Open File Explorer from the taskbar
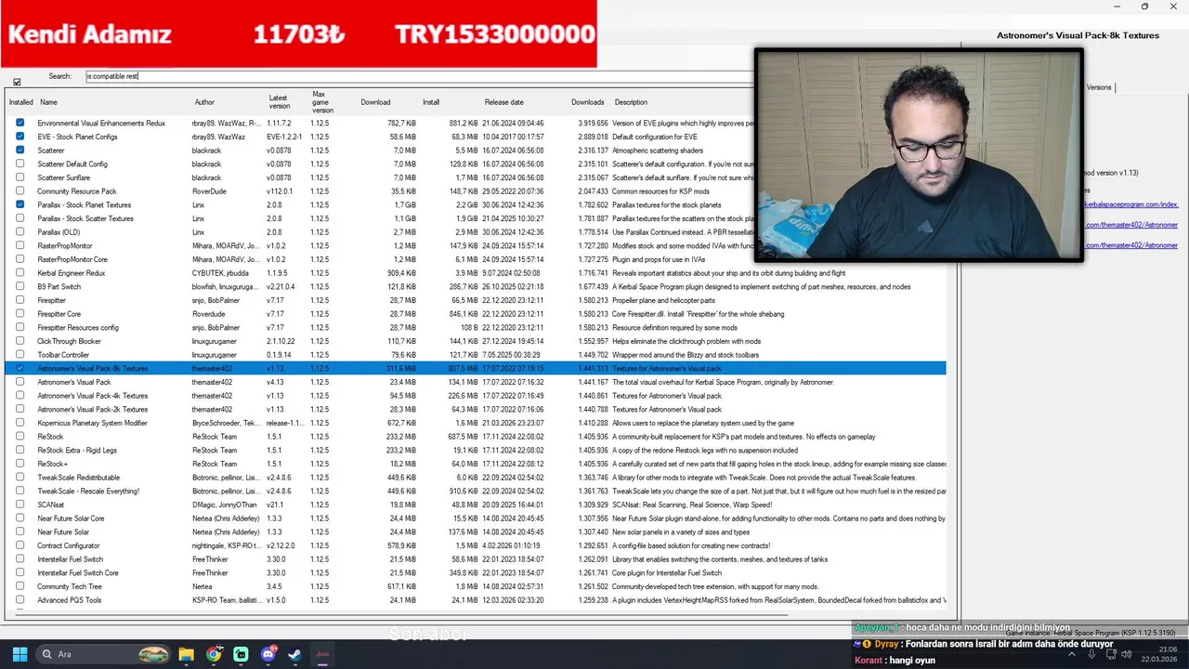Screen dimensions: 1189x669 coord(186,654)
